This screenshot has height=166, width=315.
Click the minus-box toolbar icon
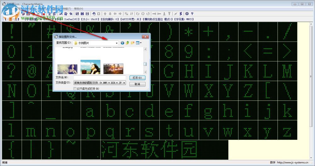(87, 14)
